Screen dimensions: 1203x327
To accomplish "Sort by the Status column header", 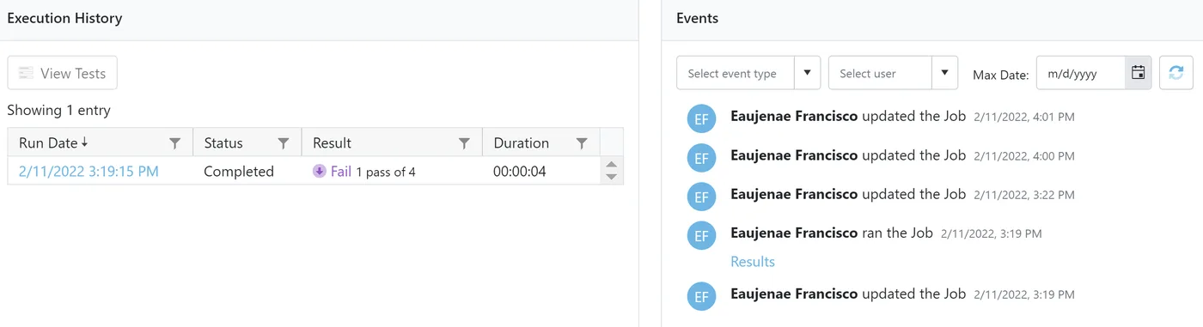I will coord(223,143).
